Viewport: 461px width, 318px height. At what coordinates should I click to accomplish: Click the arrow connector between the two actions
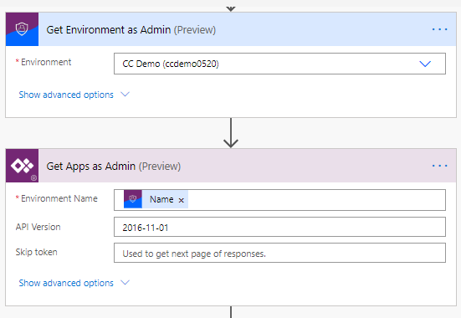231,133
